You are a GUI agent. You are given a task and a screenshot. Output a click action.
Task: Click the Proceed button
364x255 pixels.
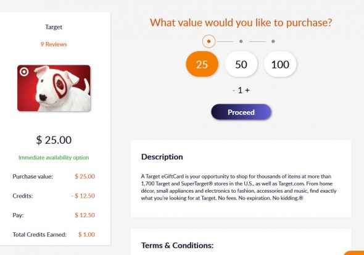point(241,112)
